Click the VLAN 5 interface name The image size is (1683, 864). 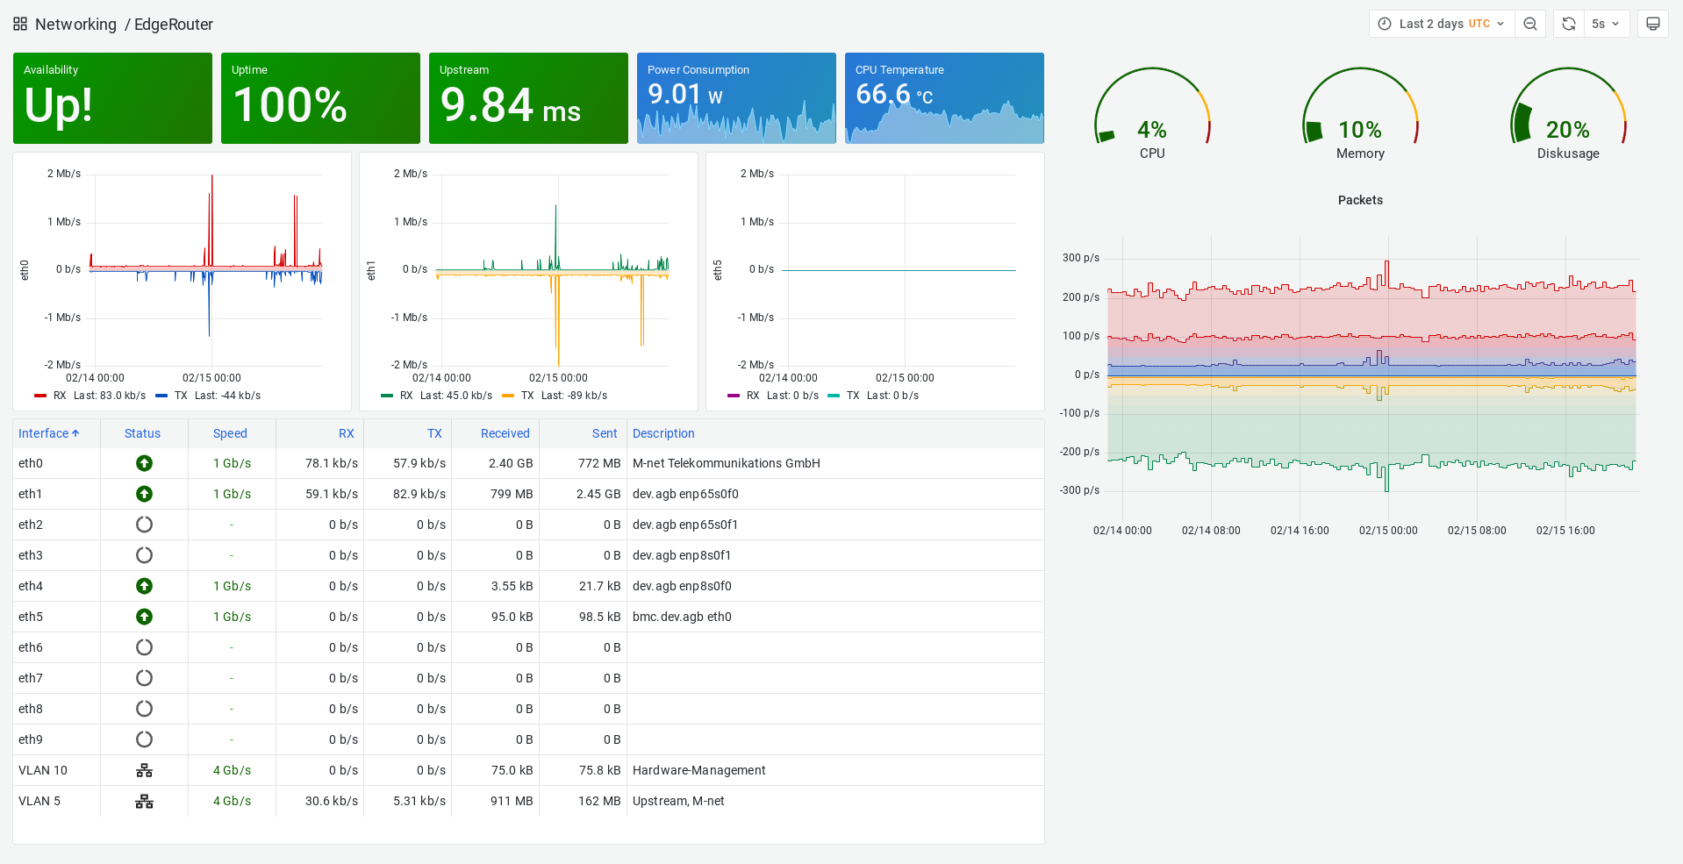click(39, 801)
